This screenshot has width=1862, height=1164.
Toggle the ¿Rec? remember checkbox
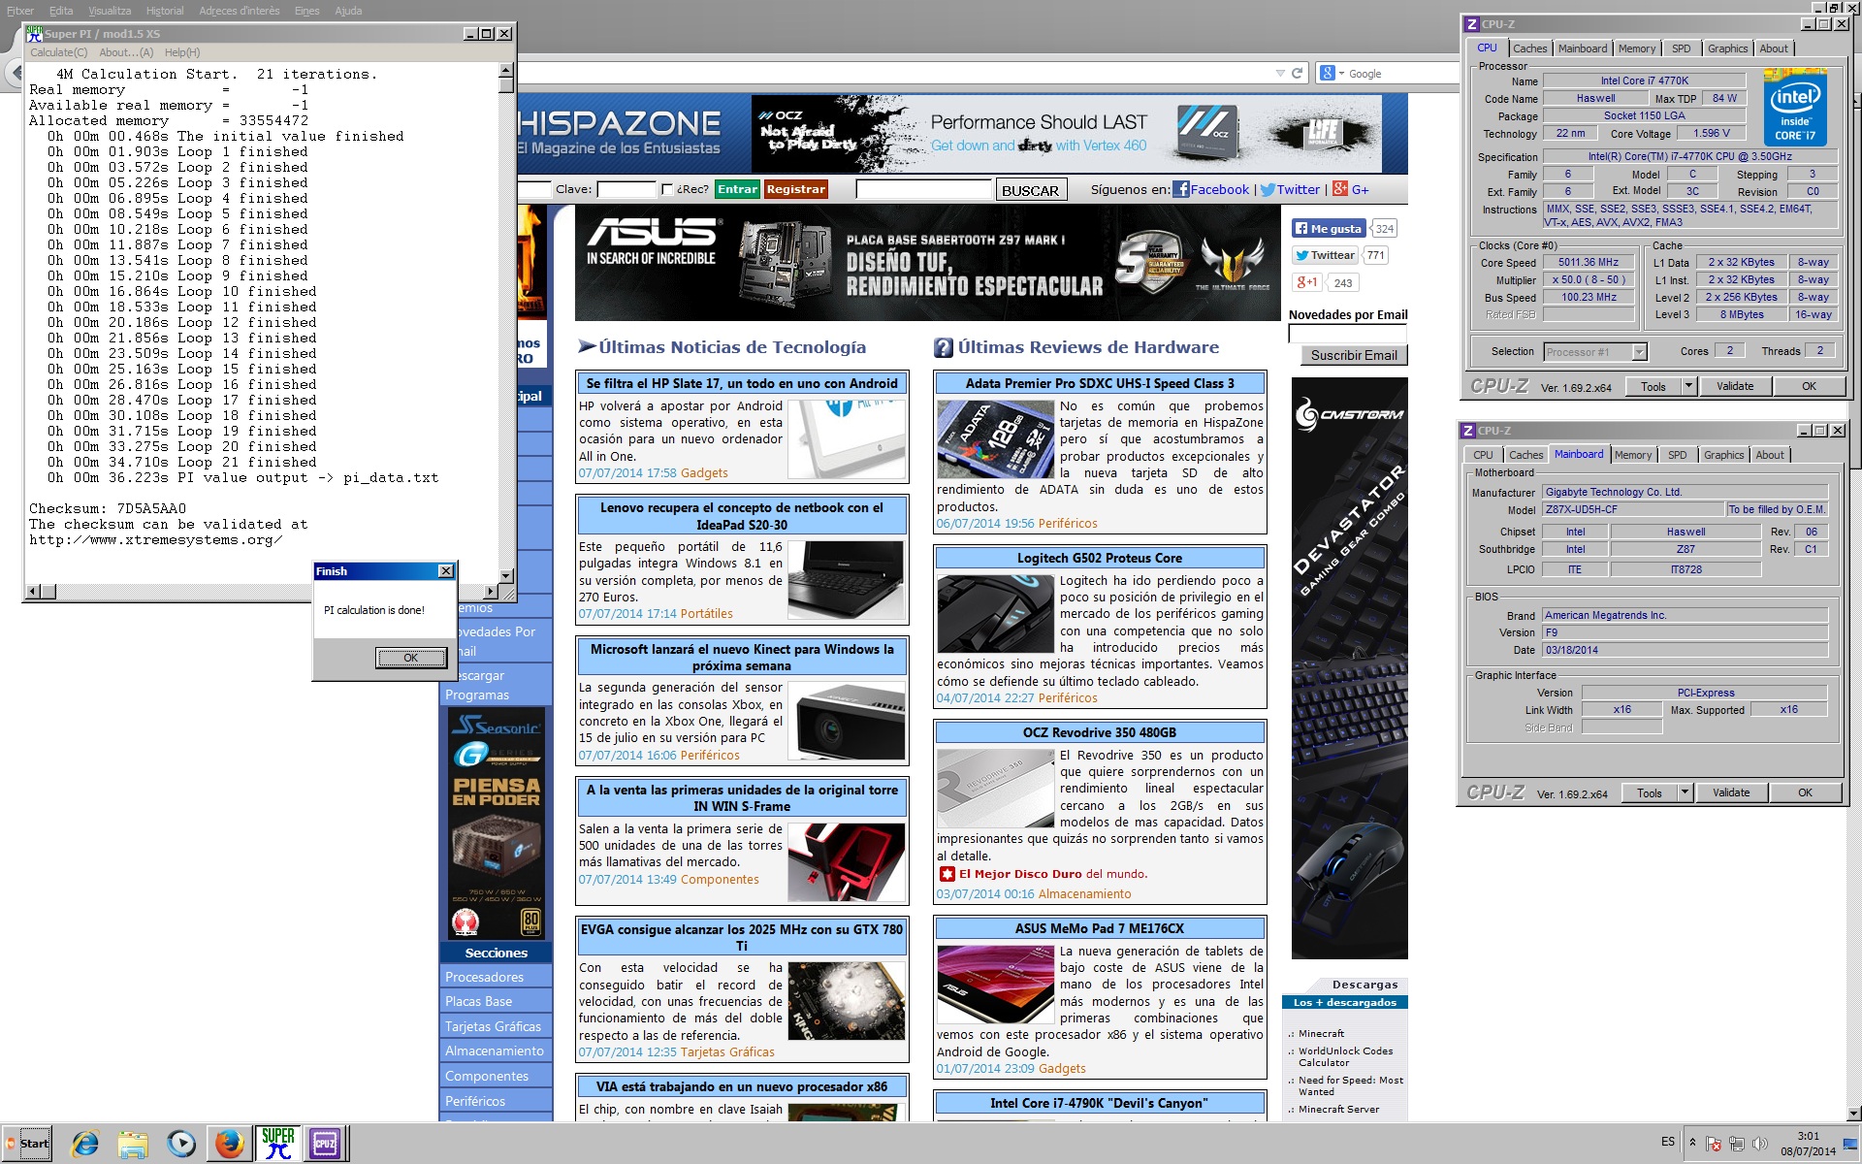point(666,189)
